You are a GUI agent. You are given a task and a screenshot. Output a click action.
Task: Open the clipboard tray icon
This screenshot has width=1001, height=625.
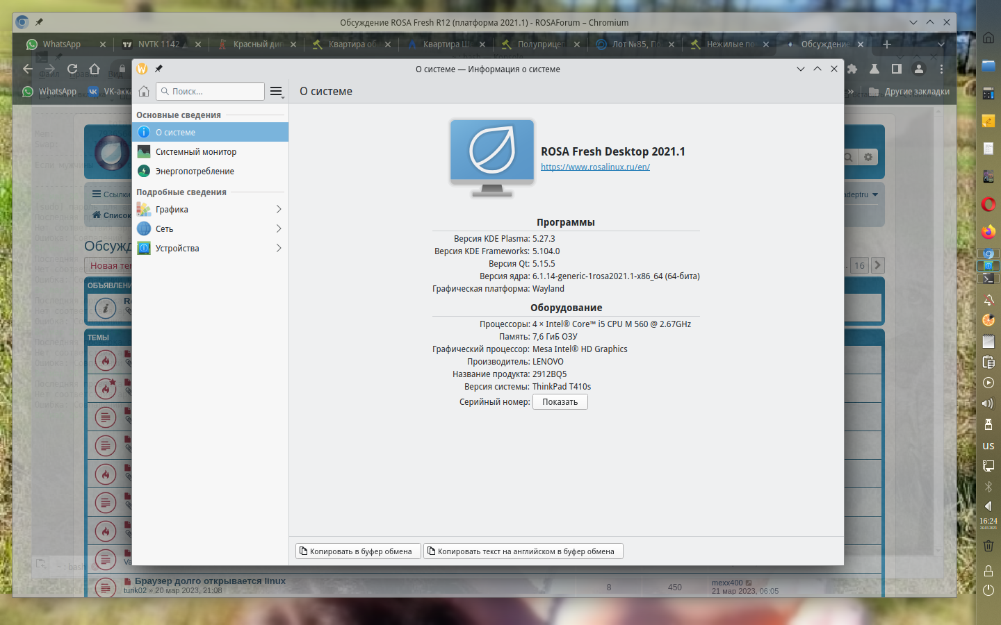point(988,362)
